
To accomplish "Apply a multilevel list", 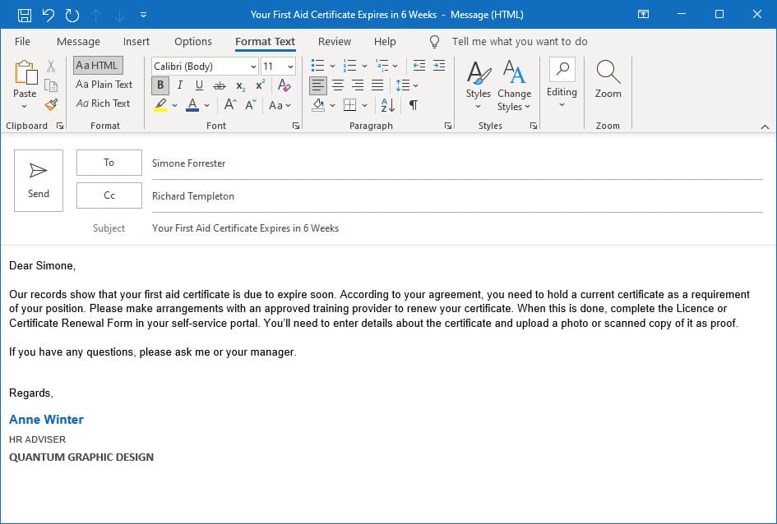I will point(382,66).
